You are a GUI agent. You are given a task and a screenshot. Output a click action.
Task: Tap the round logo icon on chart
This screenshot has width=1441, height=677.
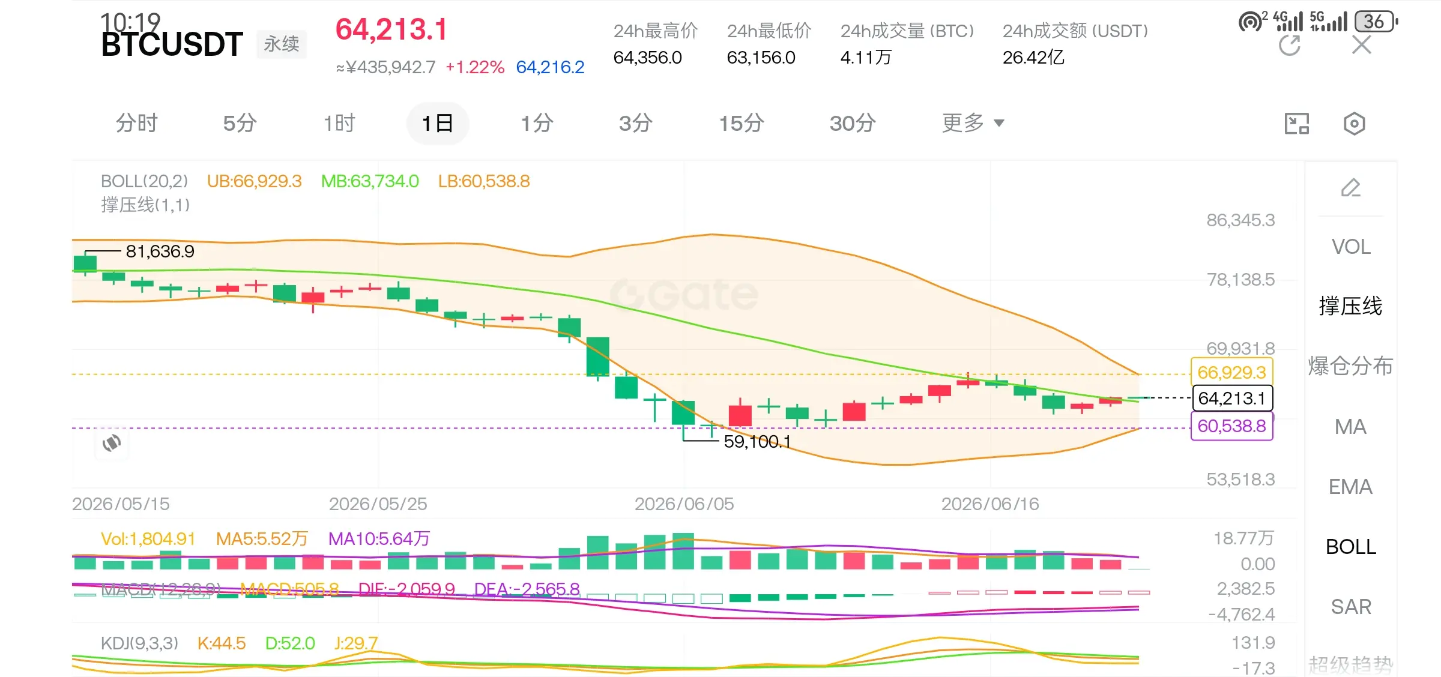pos(112,443)
